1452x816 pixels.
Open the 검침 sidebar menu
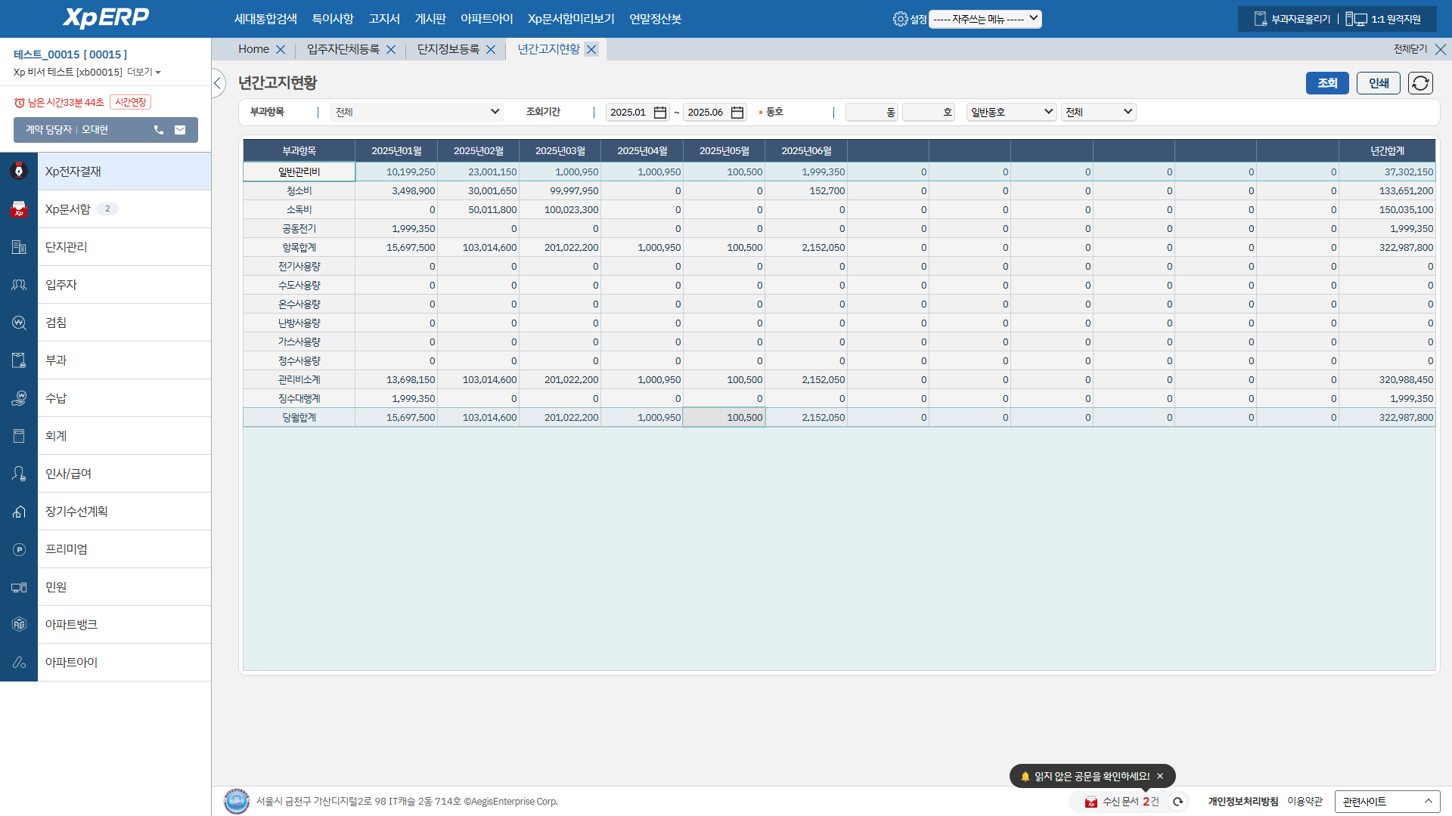pos(56,323)
